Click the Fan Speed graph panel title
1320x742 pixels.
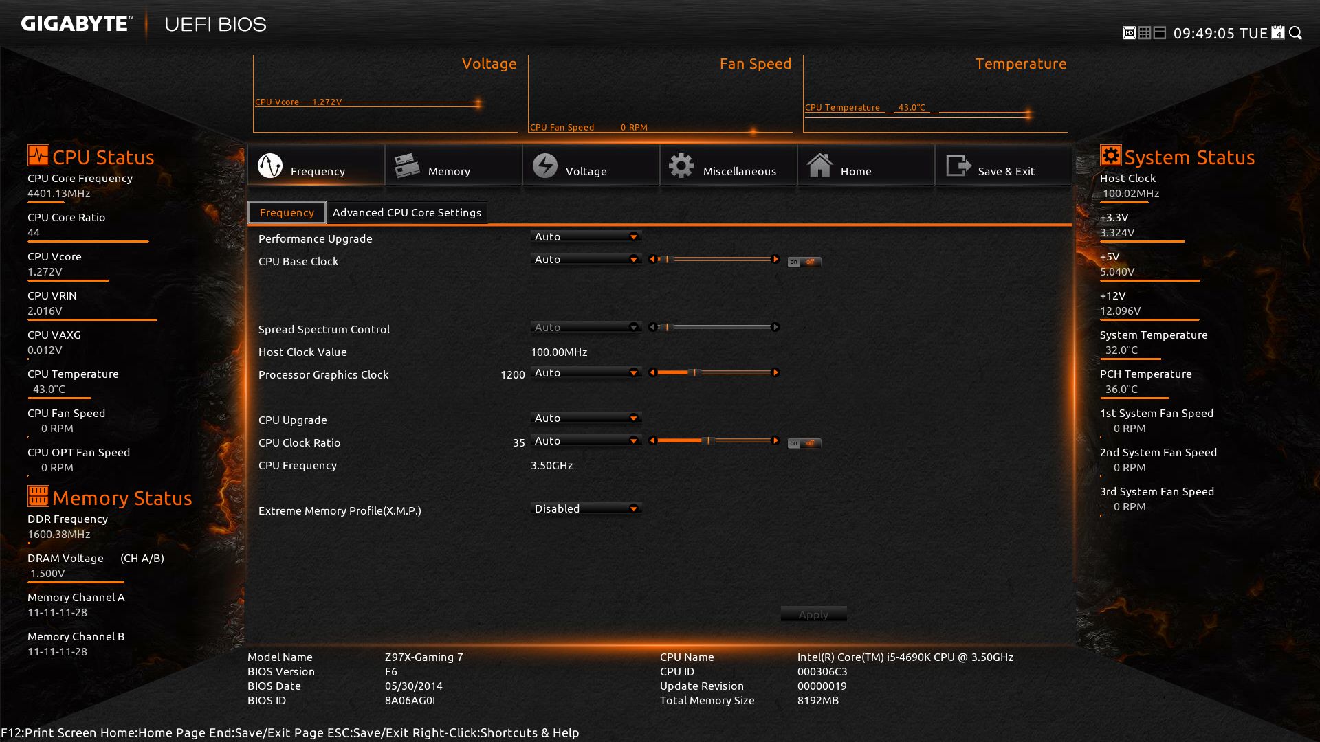pyautogui.click(x=756, y=64)
